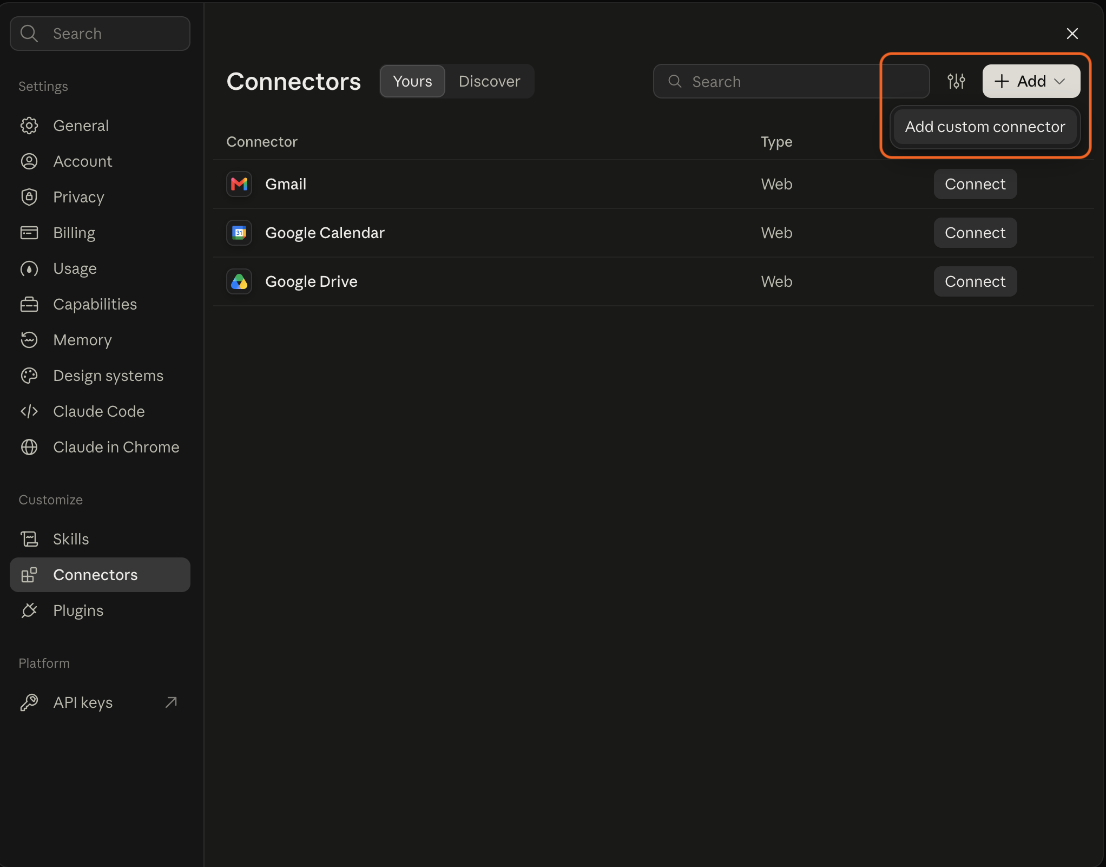The width and height of the screenshot is (1106, 867).
Task: Open Design systems settings label
Action: (108, 376)
